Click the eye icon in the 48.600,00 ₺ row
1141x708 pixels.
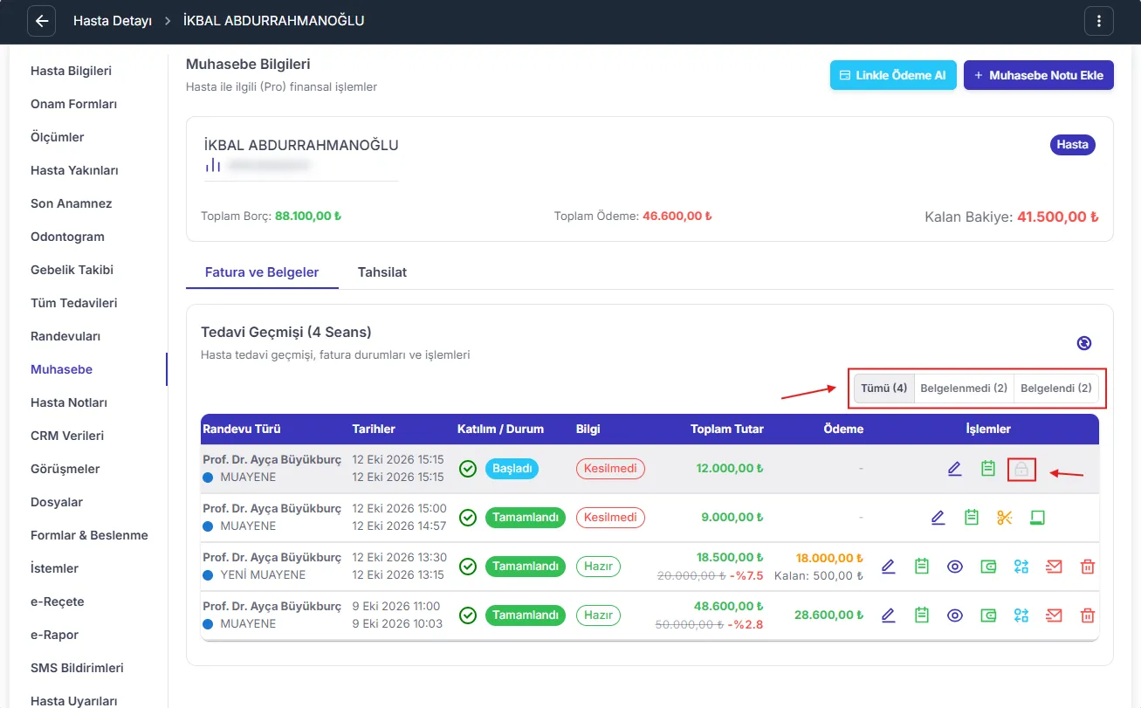coord(955,615)
